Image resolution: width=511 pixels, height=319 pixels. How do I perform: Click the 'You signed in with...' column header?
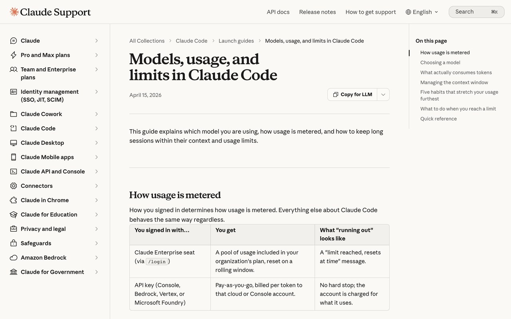(x=170, y=234)
